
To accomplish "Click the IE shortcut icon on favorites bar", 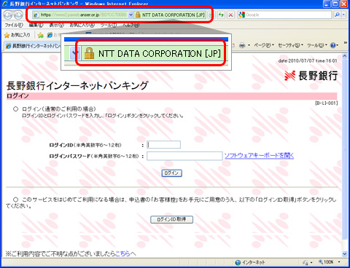I will pos(50,35).
